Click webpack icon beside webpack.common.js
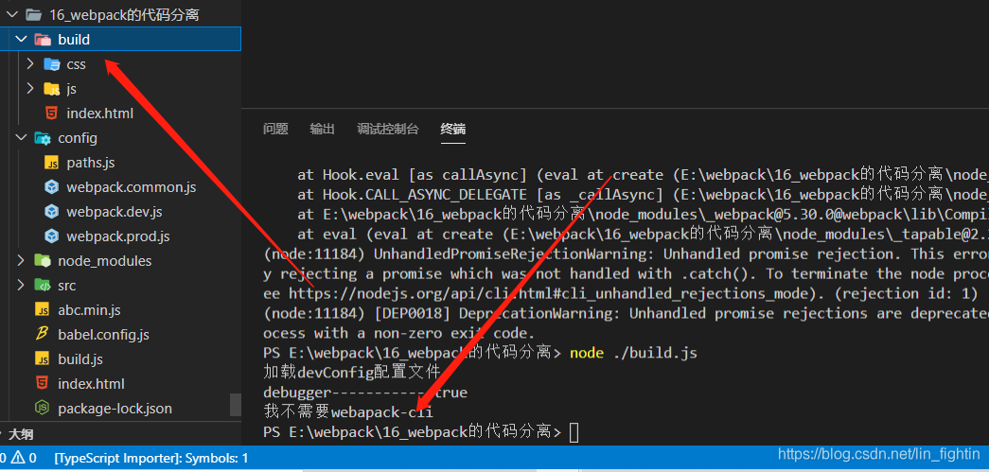Viewport: 989px width, 472px height. pos(52,187)
